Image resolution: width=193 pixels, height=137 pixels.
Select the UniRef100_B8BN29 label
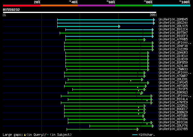(x=173, y=113)
